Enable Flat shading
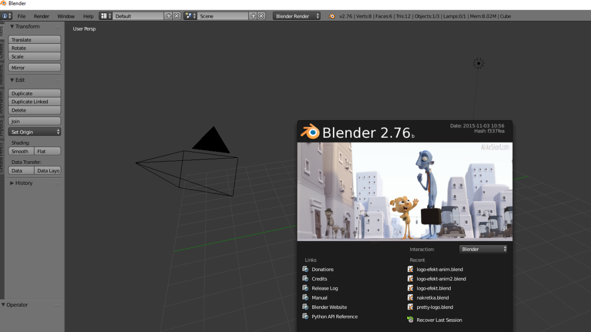The height and width of the screenshot is (332, 591). click(x=47, y=151)
